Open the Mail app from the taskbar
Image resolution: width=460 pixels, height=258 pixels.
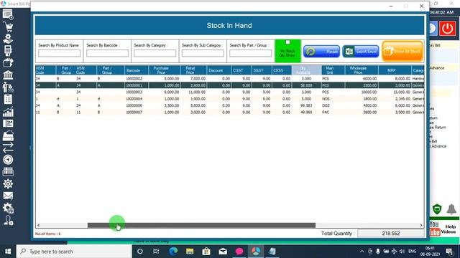click(223, 252)
